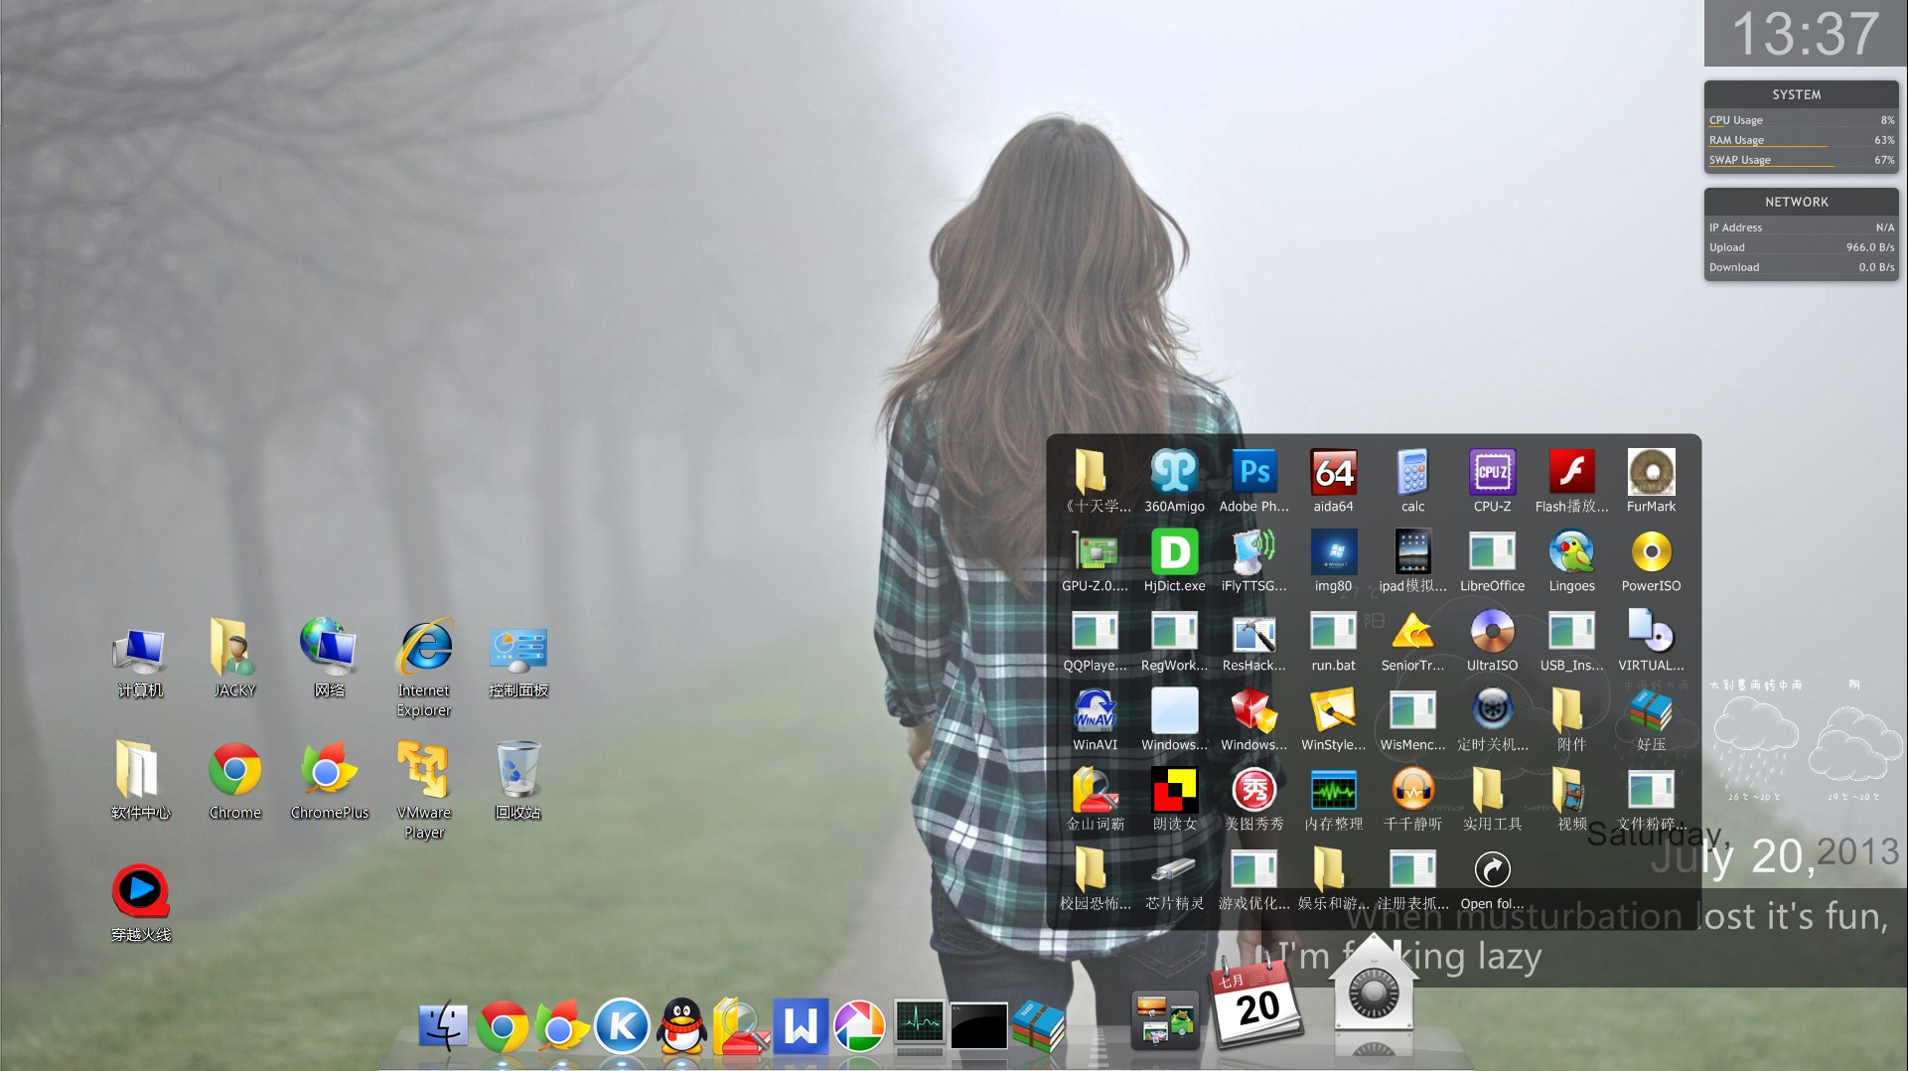This screenshot has height=1071, width=1908.
Task: Open QQ messenger from the dock
Action: tap(682, 1024)
